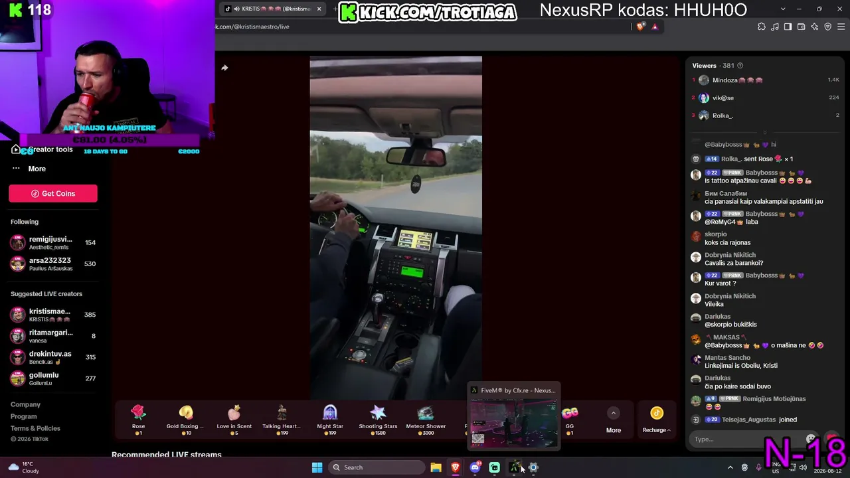
Task: Open volume control in system tray
Action: tap(803, 467)
